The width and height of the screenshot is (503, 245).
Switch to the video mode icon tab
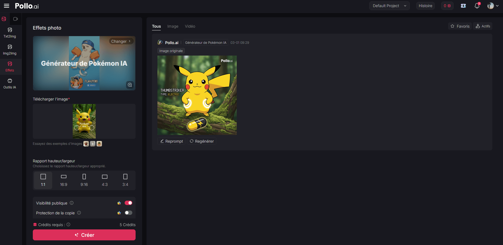tap(16, 19)
